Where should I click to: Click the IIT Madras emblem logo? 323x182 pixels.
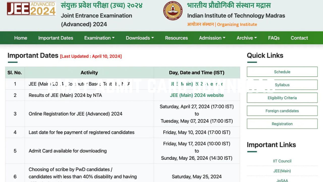click(x=173, y=11)
